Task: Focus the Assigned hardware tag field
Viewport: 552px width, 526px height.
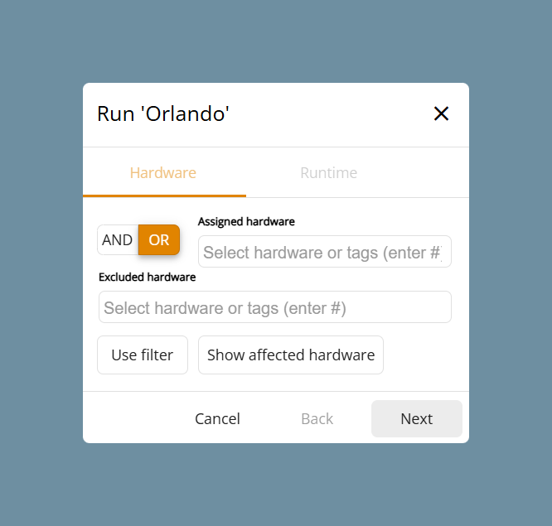Action: 325,252
